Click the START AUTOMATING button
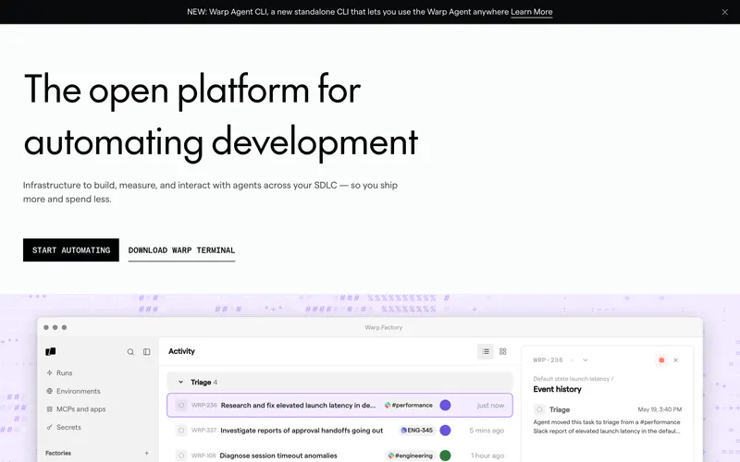 [71, 249]
